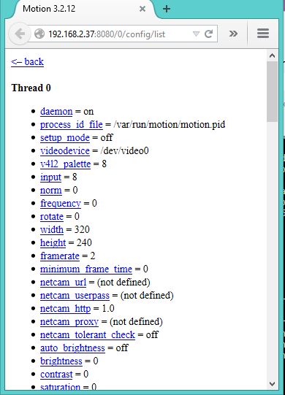Screen dimensions: 285x395
Task: Open the videodevice setting link
Action: coord(65,150)
